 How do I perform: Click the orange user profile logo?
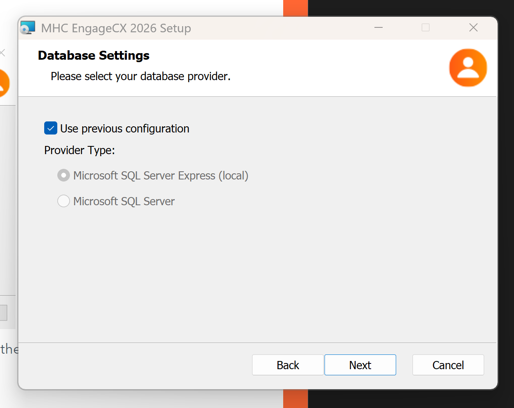(468, 68)
